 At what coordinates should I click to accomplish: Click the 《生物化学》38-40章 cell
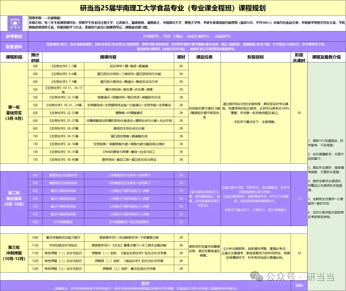click(63, 160)
